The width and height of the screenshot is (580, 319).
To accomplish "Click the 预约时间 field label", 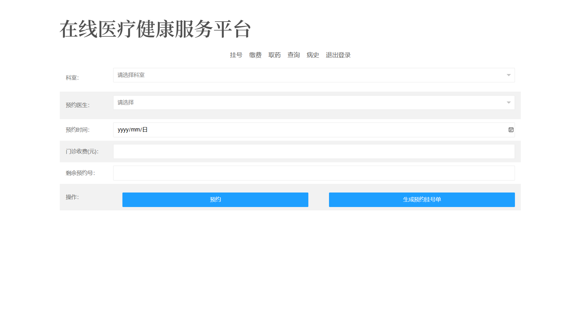I will click(77, 130).
